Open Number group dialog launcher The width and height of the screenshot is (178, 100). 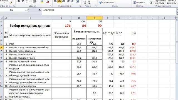96,6
